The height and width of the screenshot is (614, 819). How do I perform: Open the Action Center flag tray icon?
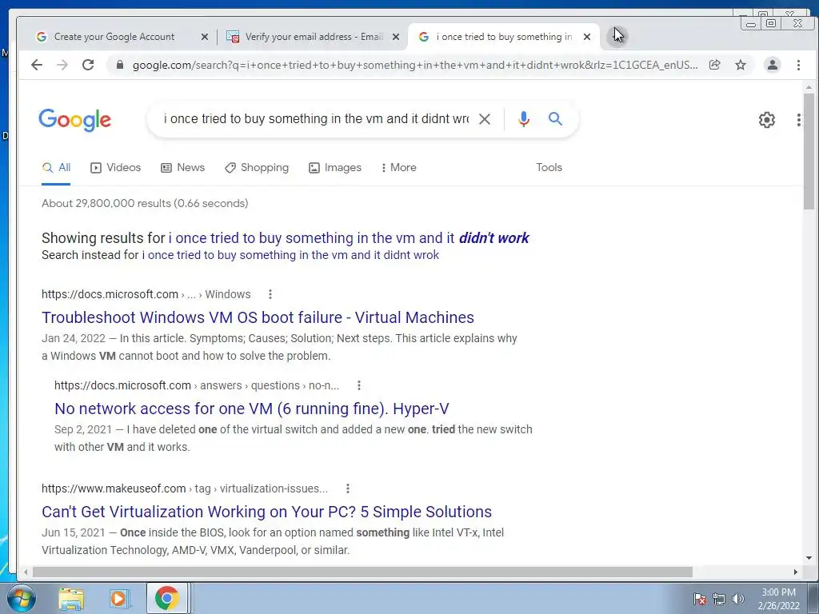[700, 599]
